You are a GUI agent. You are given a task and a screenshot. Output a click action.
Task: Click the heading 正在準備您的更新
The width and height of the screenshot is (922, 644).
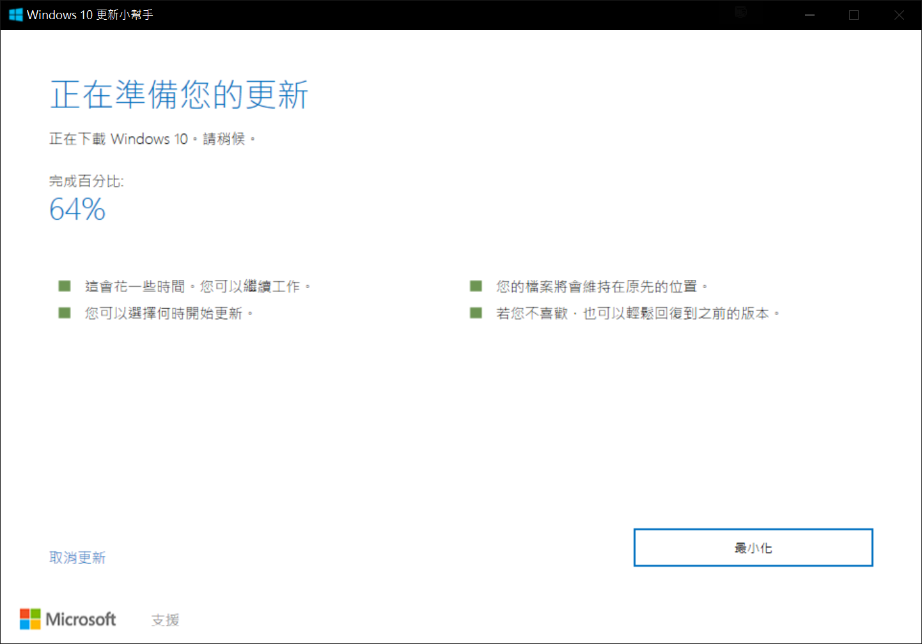coord(179,95)
